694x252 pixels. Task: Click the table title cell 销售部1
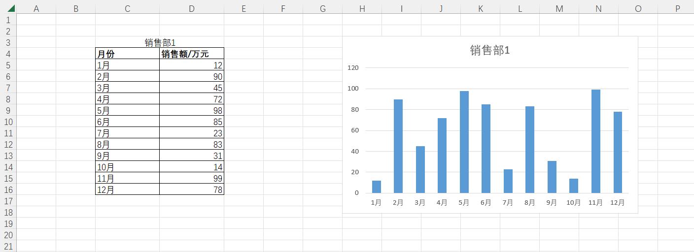pos(160,42)
